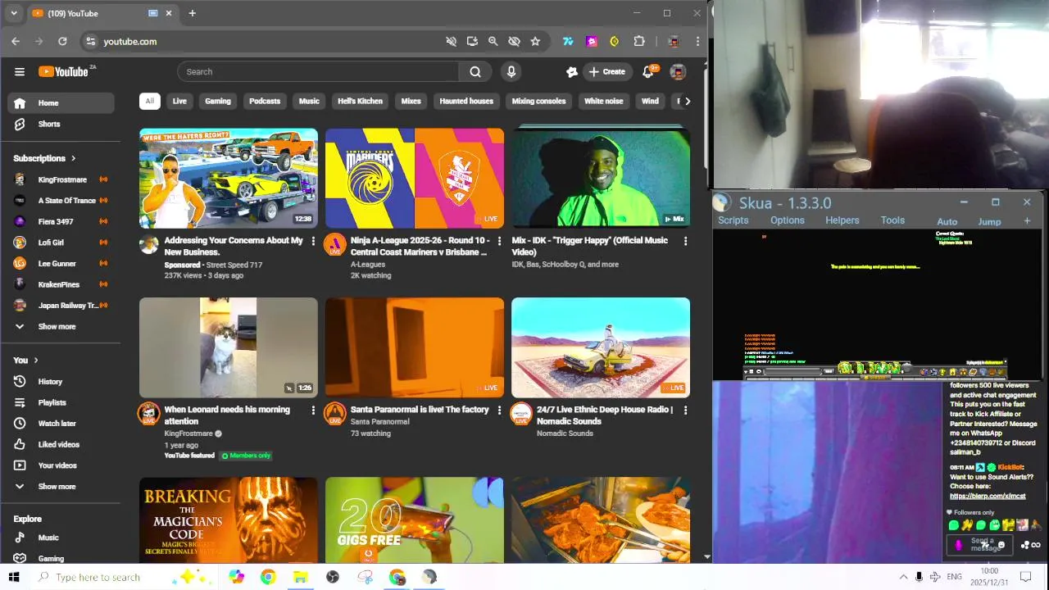Select the Haunted houses filter chip

click(x=466, y=101)
